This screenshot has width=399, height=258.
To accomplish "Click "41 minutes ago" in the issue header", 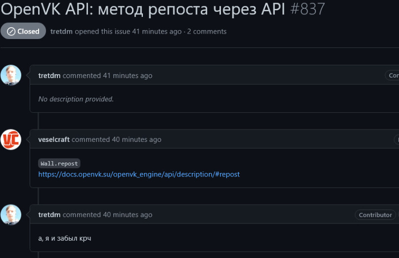I will click(157, 31).
